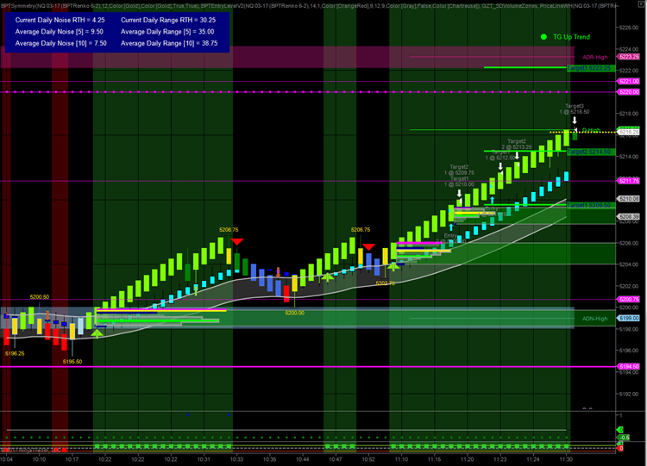Click the 5204.00 price axis label
The width and height of the screenshot is (647, 466).
click(x=629, y=264)
